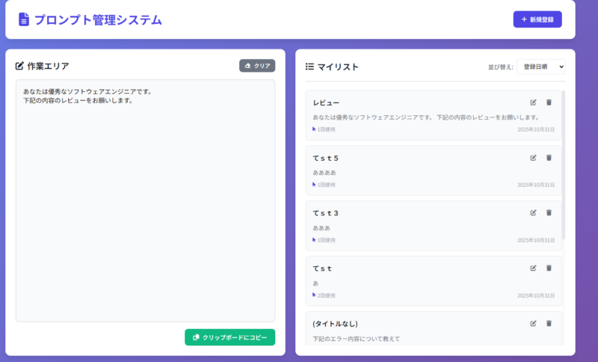Screen dimensions: 598x362
Task: Copy text with クリップボードにコピー button
Action: click(229, 337)
